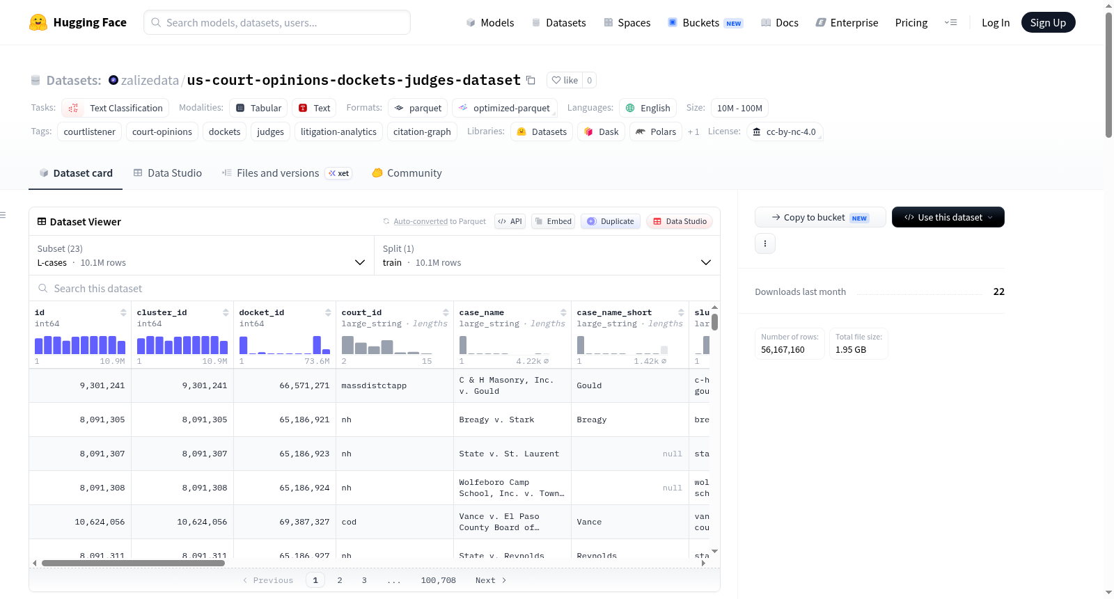
Task: Sort the docket_id column
Action: tap(328, 312)
